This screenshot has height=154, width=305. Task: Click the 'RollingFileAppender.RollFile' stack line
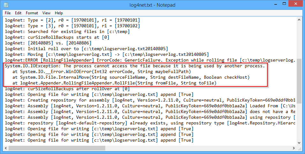[114, 83]
